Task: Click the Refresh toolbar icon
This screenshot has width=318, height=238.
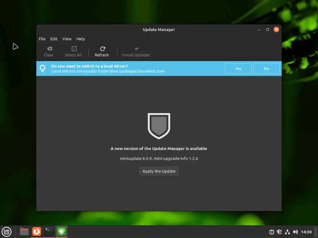Action: click(102, 49)
